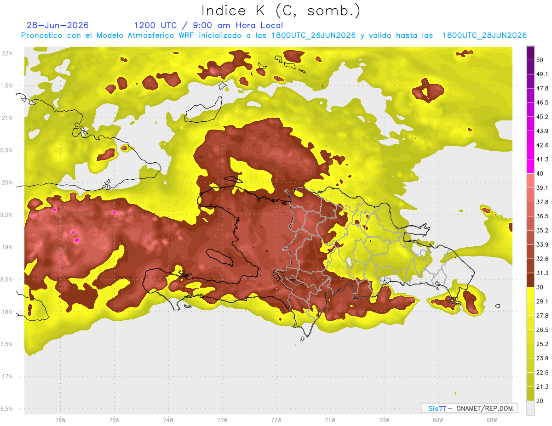Click the color scale value 22.6
The width and height of the screenshot is (552, 426).
[542, 373]
